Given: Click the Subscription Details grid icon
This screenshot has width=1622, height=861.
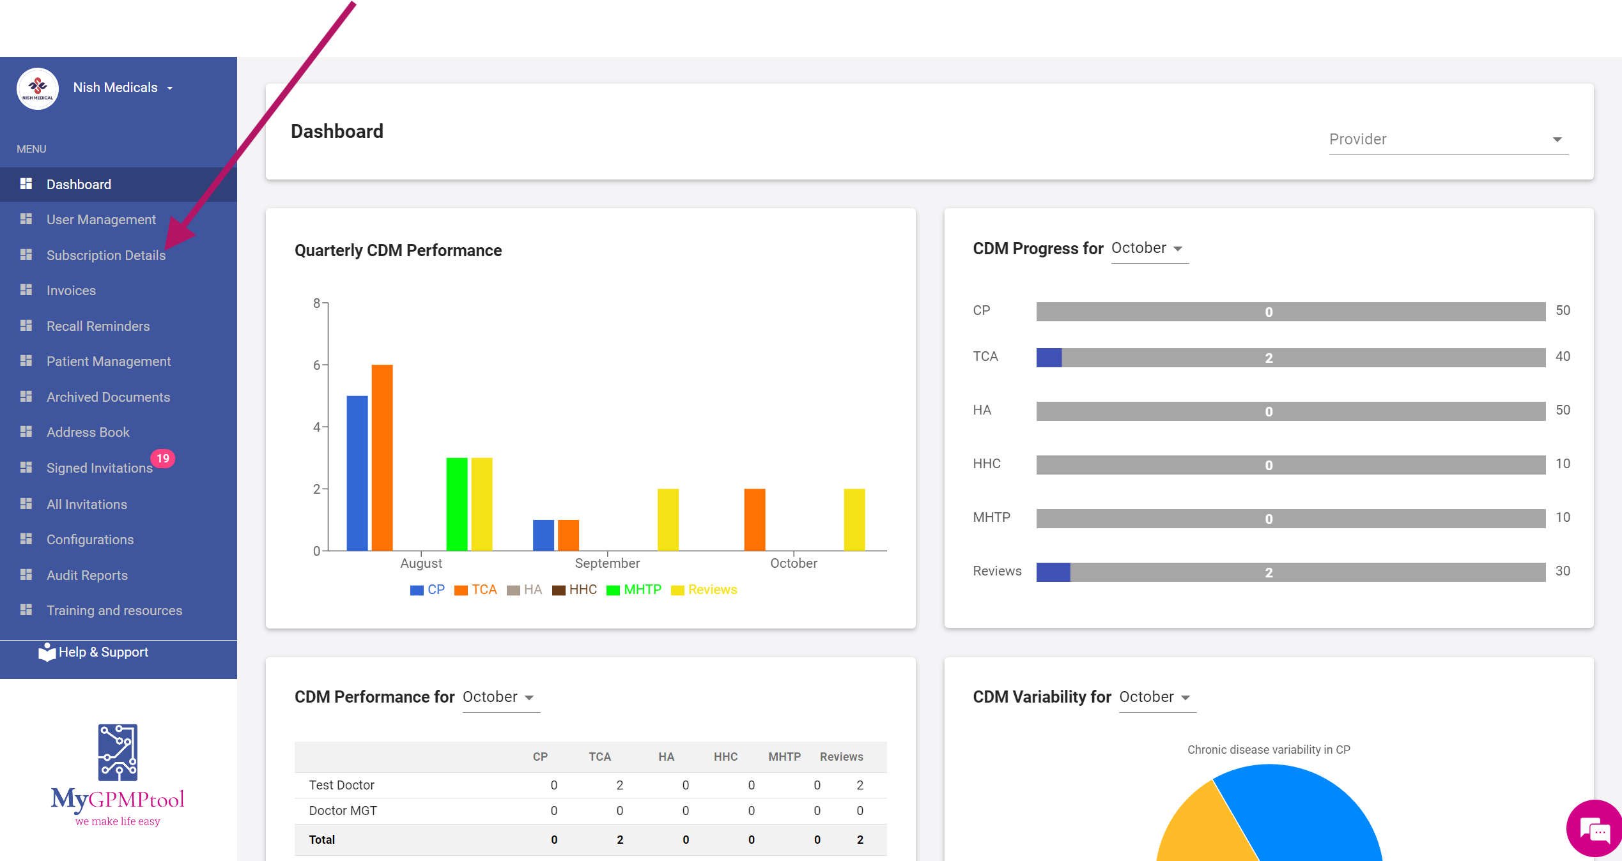Looking at the screenshot, I should point(26,255).
